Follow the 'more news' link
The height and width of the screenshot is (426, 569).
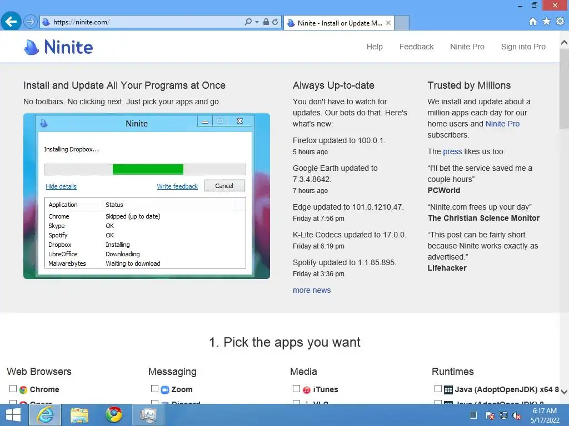(312, 290)
